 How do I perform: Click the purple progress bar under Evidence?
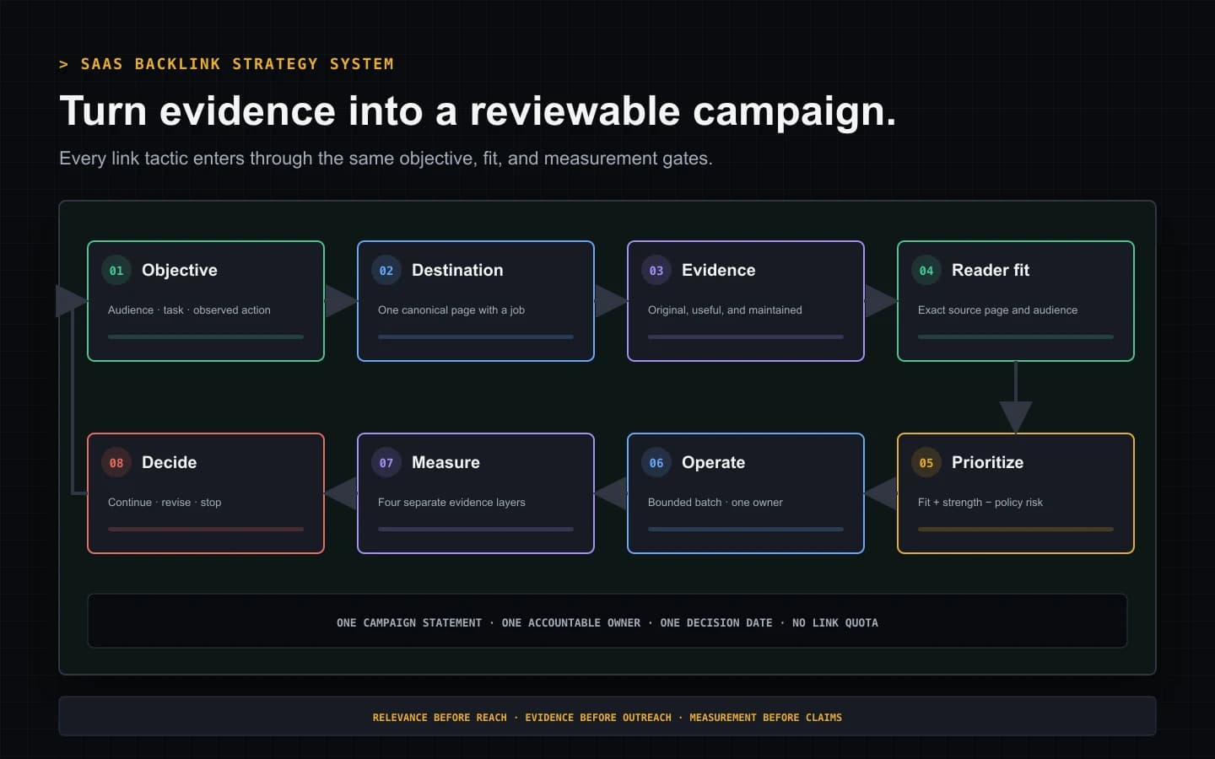point(746,336)
